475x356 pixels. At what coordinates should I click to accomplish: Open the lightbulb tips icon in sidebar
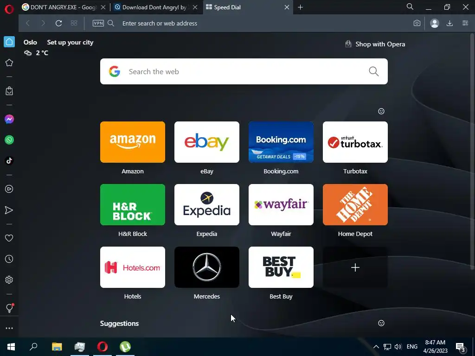pos(9,308)
